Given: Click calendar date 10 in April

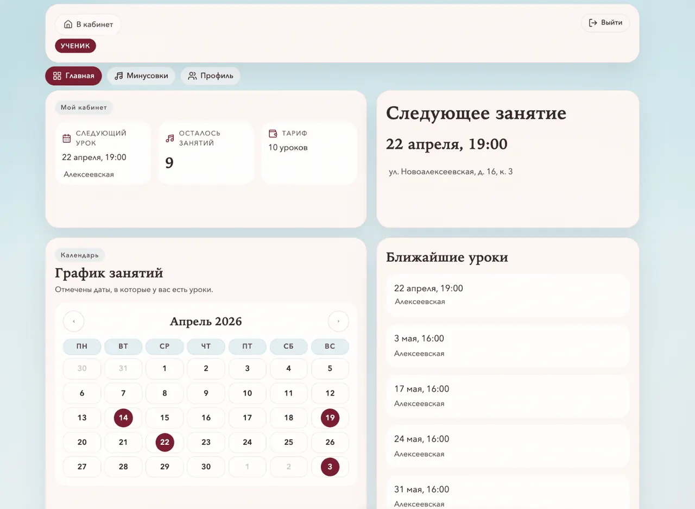Looking at the screenshot, I should pos(247,393).
